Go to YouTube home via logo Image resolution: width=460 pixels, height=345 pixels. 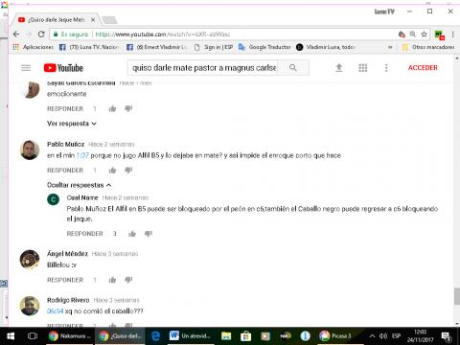click(63, 68)
